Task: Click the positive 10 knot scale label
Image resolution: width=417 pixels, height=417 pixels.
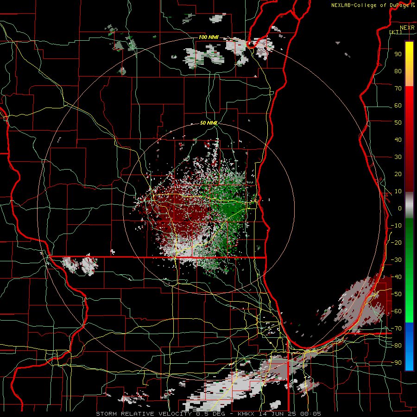Action: (398, 191)
